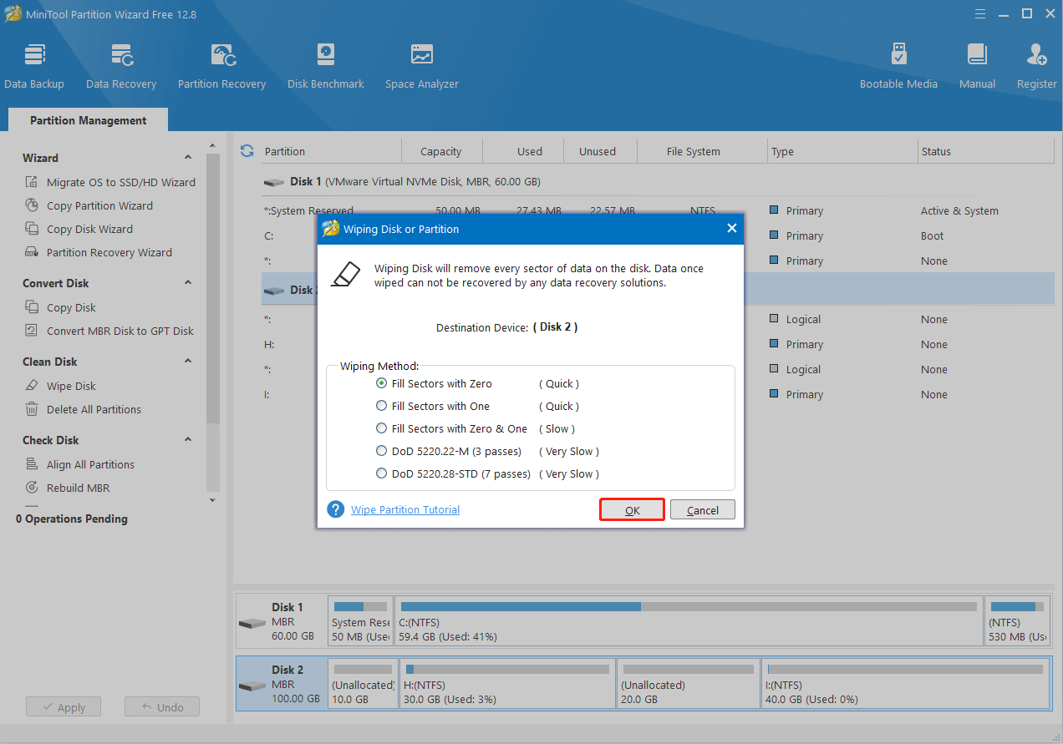1063x744 pixels.
Task: Click the Align All Partitions icon
Action: point(32,464)
